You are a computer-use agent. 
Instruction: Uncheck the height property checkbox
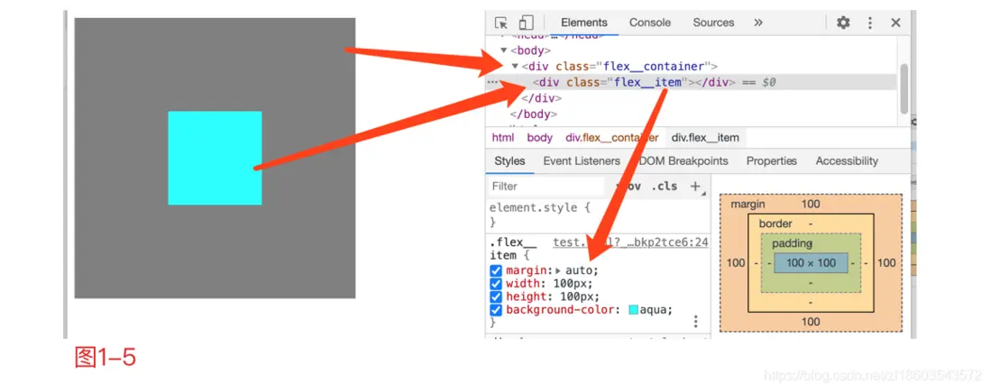[x=496, y=297]
